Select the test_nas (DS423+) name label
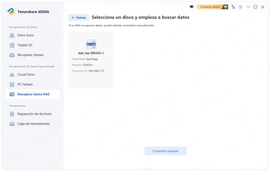The image size is (270, 171). (91, 53)
